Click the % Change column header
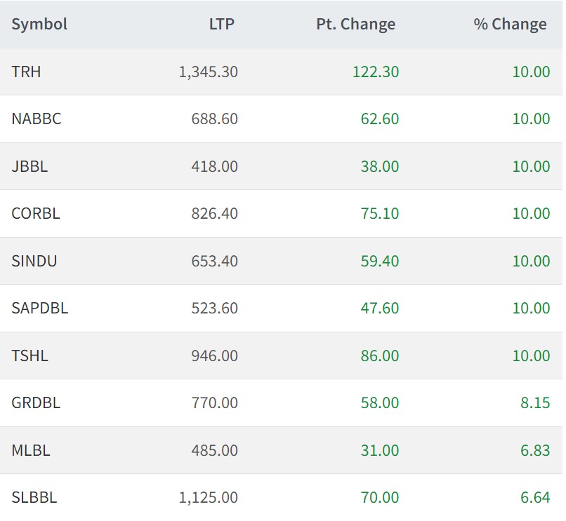This screenshot has height=521, width=566. 510,25
